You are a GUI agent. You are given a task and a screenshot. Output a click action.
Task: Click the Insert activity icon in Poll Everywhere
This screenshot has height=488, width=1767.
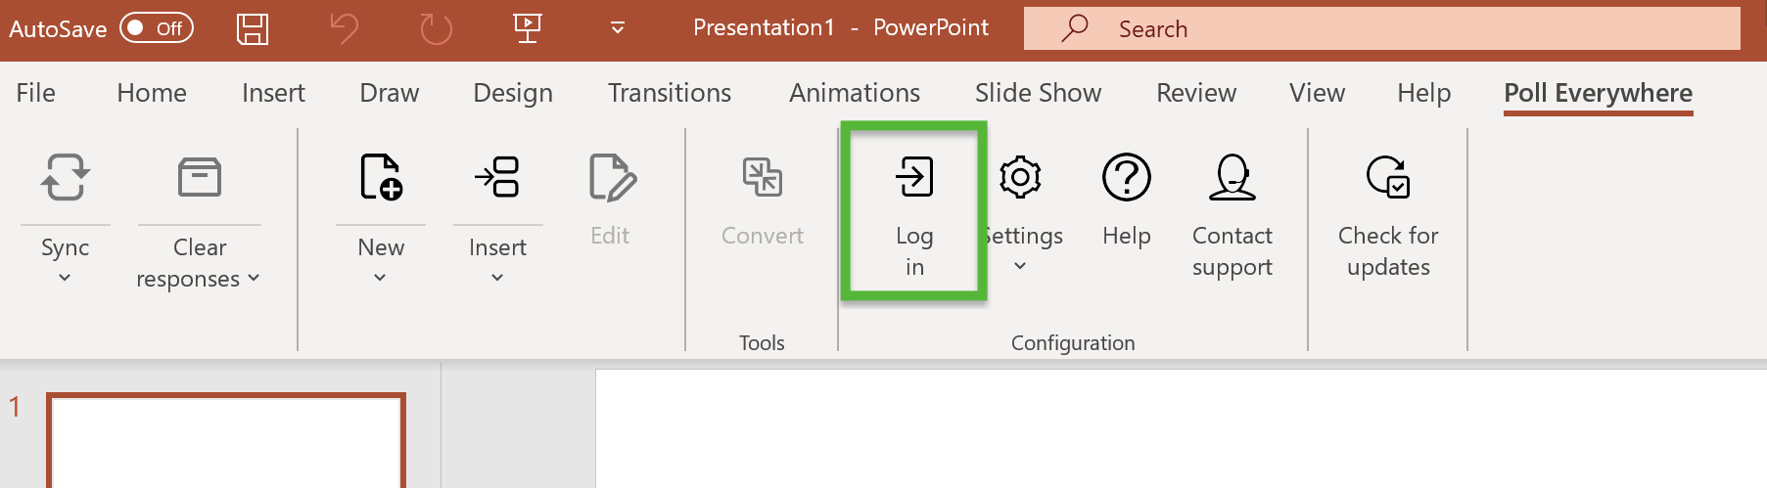point(497,177)
